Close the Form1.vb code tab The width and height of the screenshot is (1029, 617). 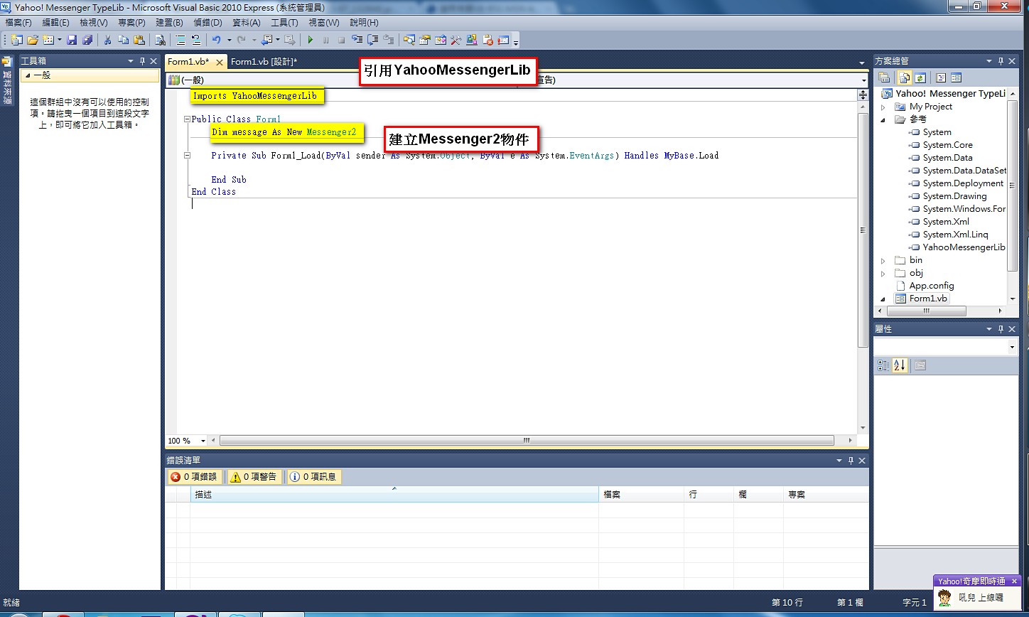[x=220, y=63]
